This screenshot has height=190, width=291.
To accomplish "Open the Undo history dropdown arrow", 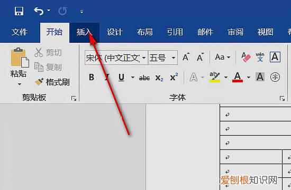I will pos(49,11).
